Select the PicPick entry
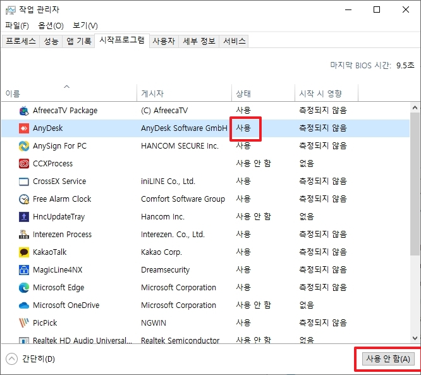421x375 pixels. click(x=45, y=323)
